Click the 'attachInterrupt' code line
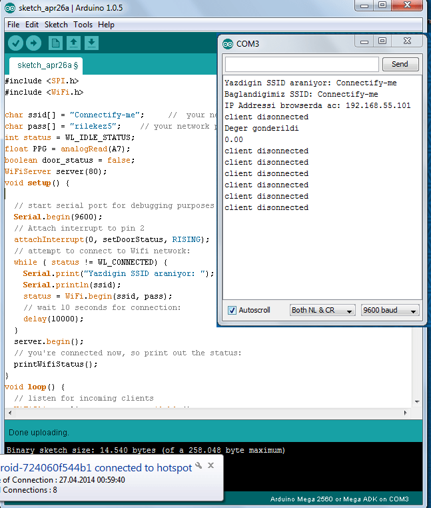The height and width of the screenshot is (508, 431). pos(112,239)
